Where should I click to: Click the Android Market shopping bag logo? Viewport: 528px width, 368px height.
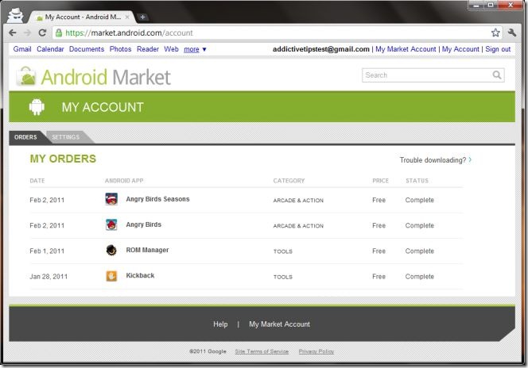(26, 76)
